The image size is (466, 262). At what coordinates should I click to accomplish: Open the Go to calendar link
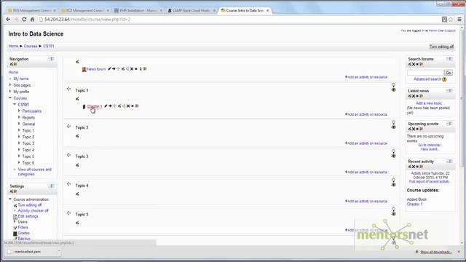[x=430, y=145]
